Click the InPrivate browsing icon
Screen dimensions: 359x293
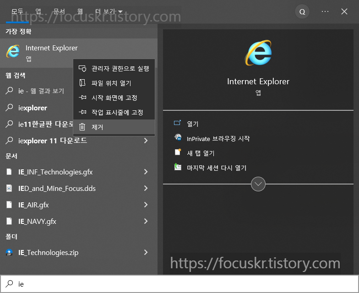(x=178, y=137)
